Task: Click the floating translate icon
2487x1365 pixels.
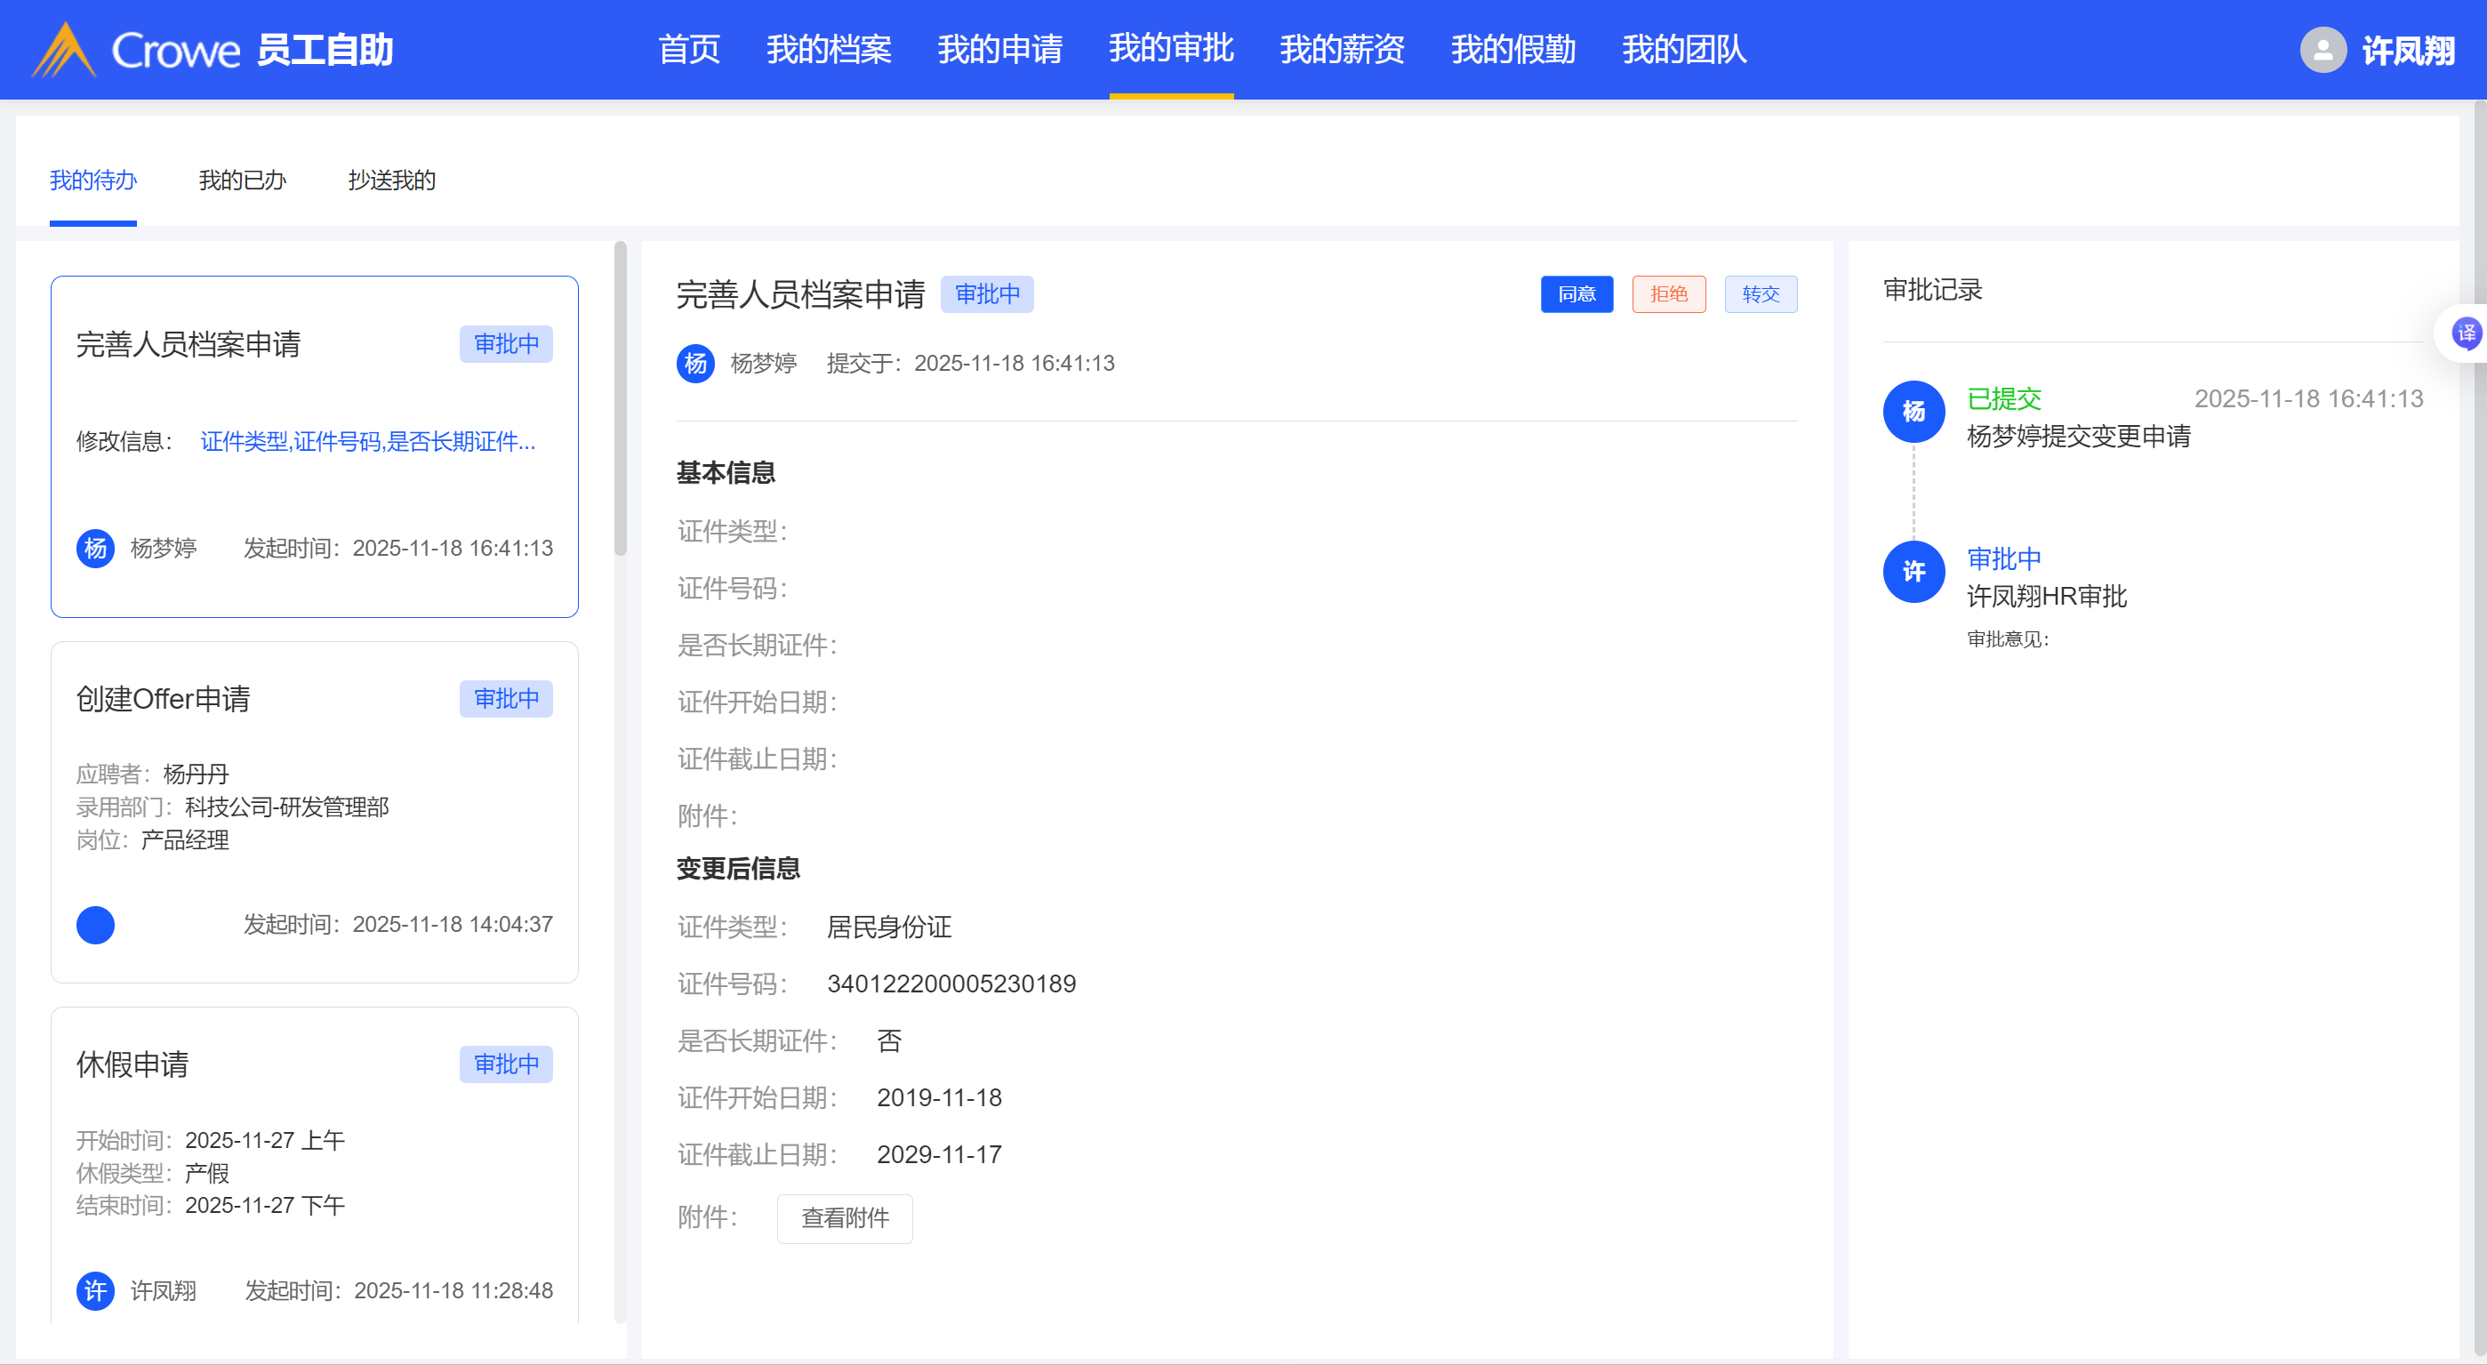Action: (2466, 334)
